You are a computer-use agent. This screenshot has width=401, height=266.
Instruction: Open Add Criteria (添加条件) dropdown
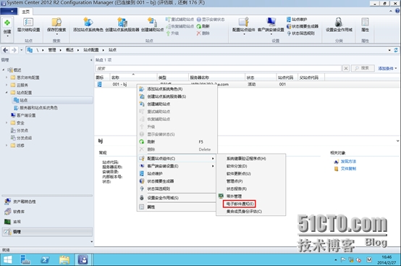click(387, 68)
